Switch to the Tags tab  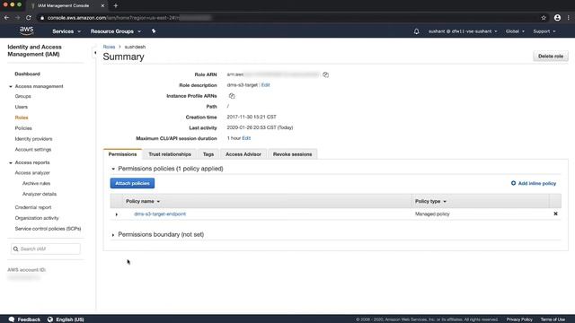pyautogui.click(x=208, y=154)
